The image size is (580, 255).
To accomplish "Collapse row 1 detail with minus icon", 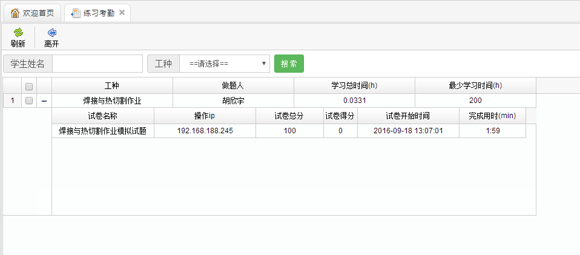I will point(44,101).
